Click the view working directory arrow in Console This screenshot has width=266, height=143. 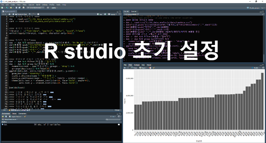click(x=138, y=14)
